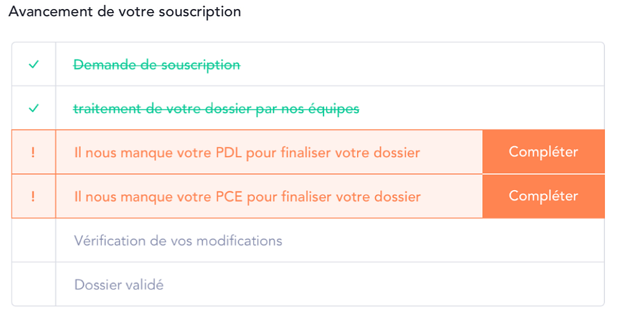
Task: Click the green checkmark beside Demande de souscription
Action: point(34,64)
